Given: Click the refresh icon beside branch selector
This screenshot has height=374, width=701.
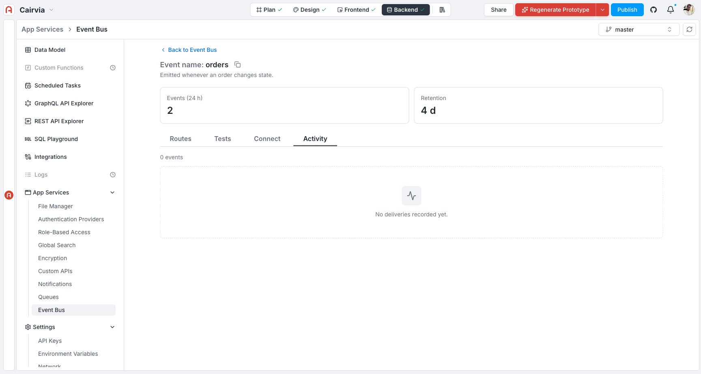Looking at the screenshot, I should tap(689, 29).
